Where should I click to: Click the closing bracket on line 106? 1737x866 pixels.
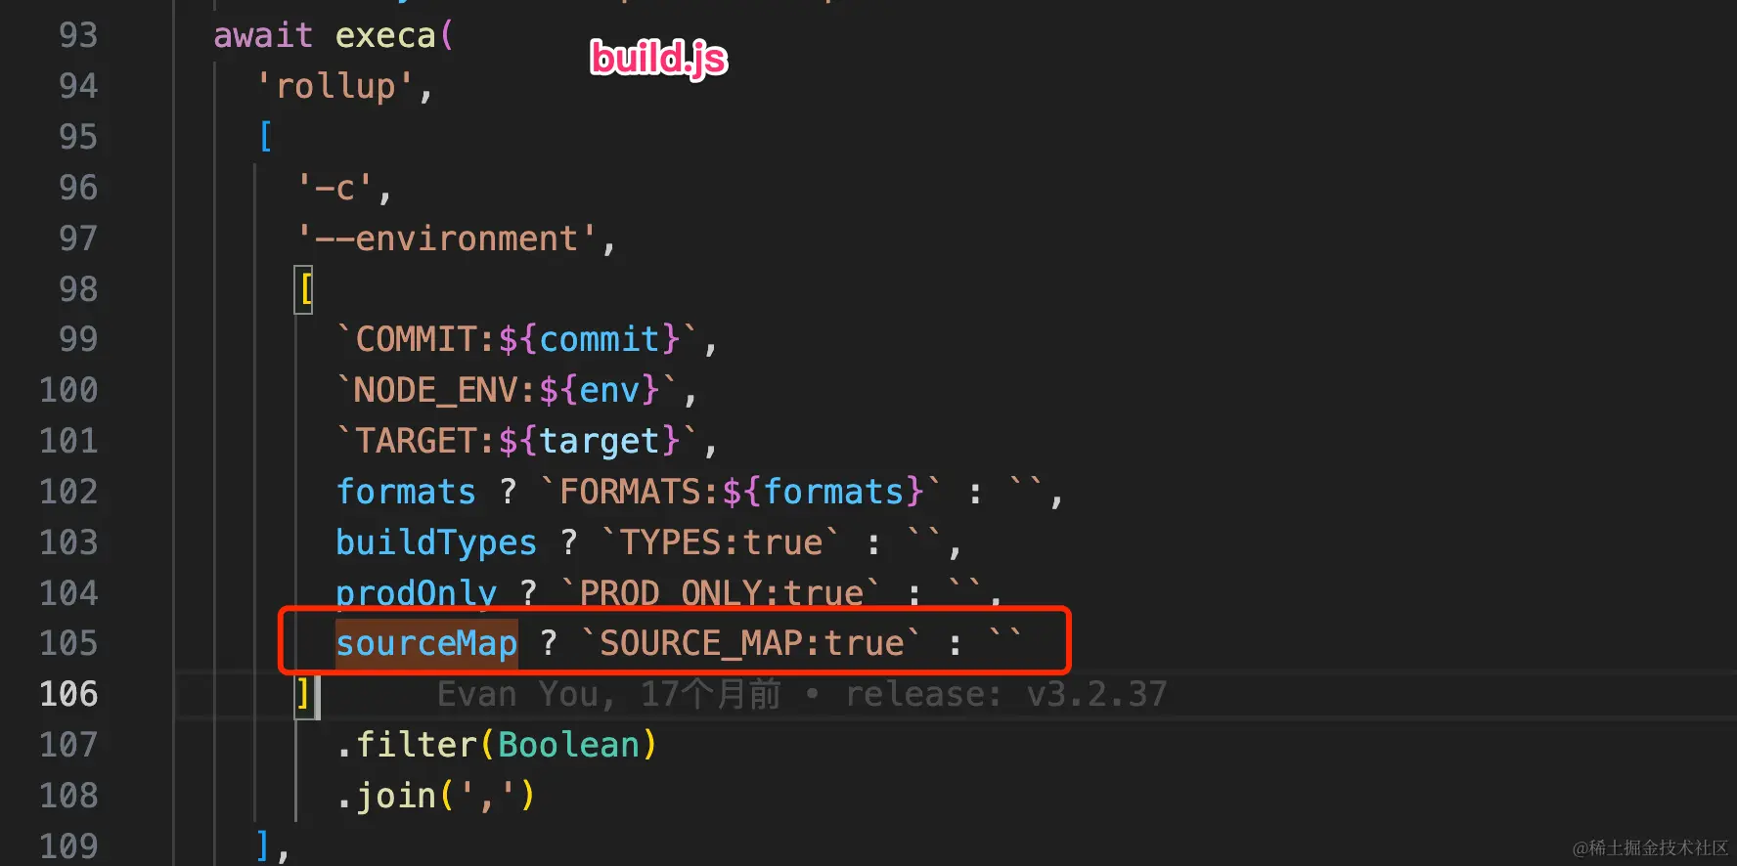(304, 694)
